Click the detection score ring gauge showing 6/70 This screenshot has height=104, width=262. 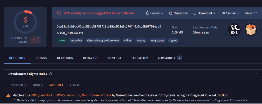click(x=25, y=22)
